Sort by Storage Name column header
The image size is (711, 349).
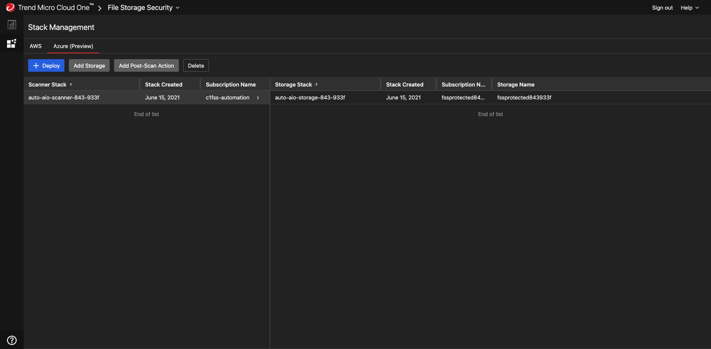[x=515, y=85]
